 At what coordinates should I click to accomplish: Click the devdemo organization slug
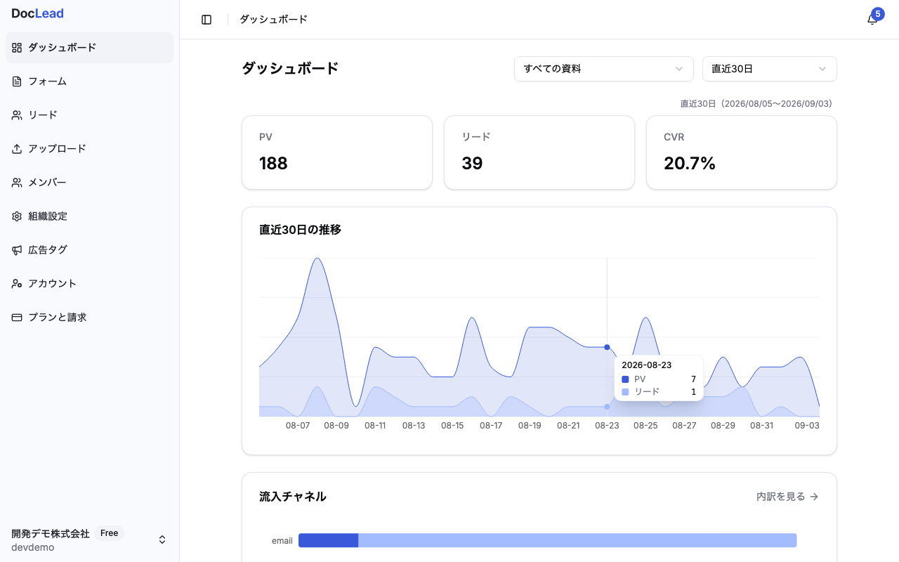coord(32,547)
